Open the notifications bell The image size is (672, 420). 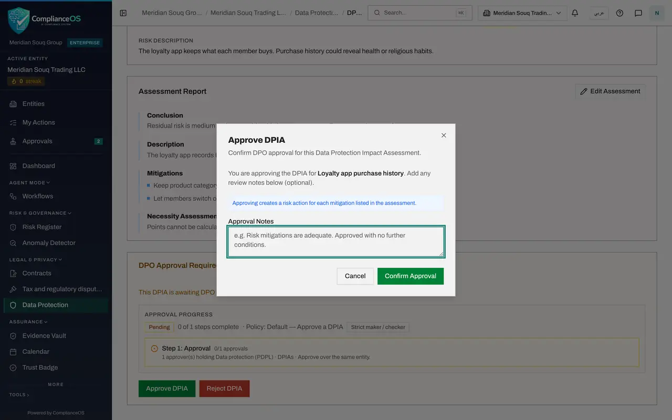pos(575,13)
